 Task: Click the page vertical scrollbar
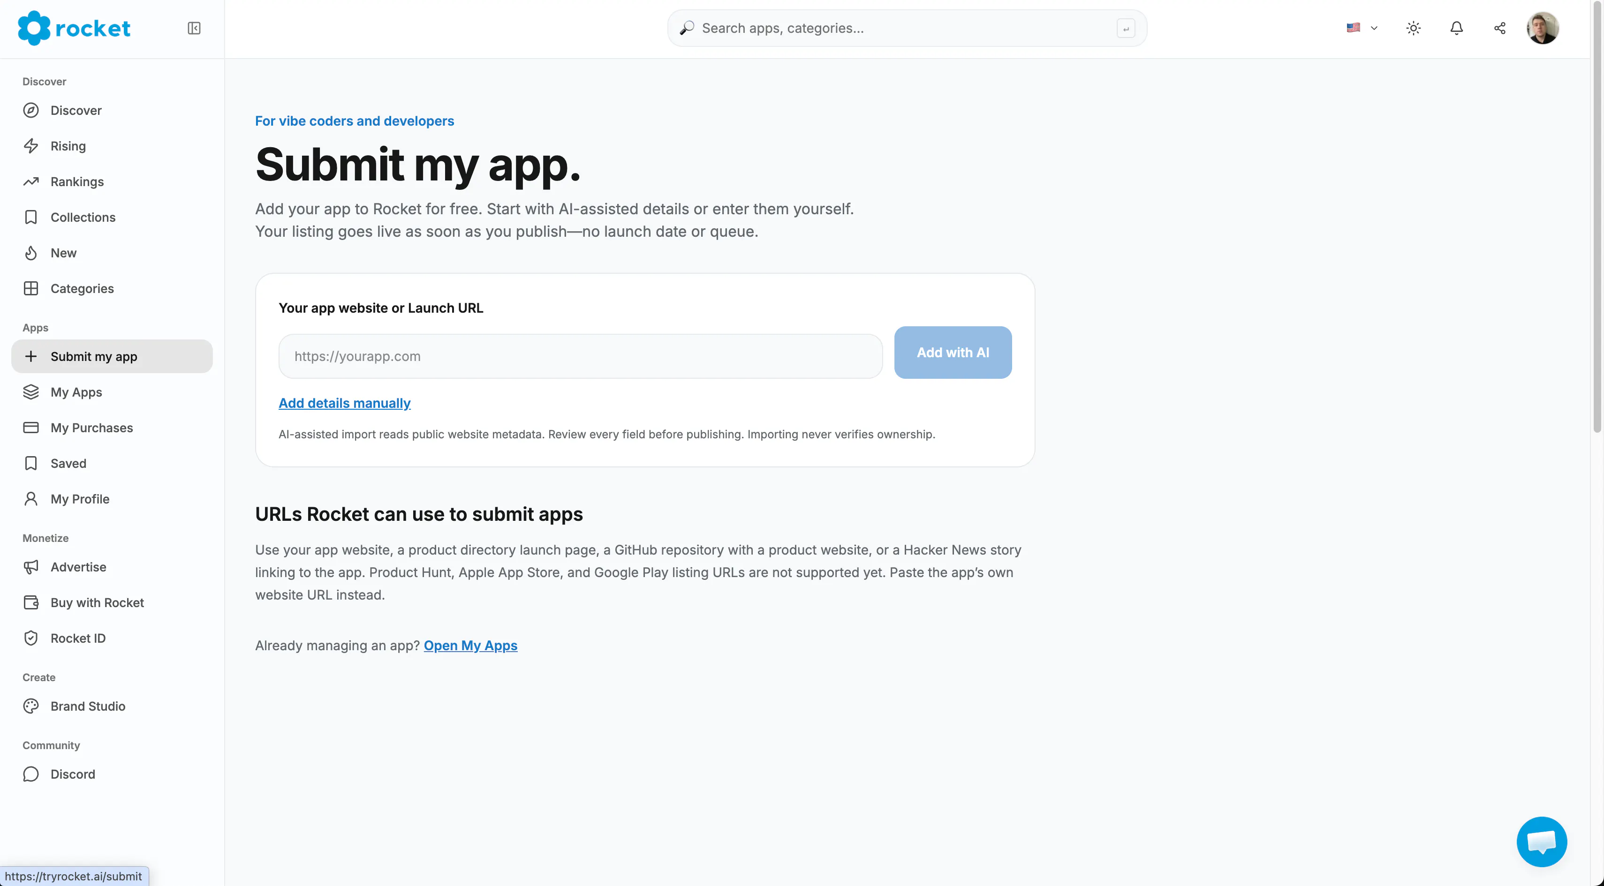(x=1597, y=218)
